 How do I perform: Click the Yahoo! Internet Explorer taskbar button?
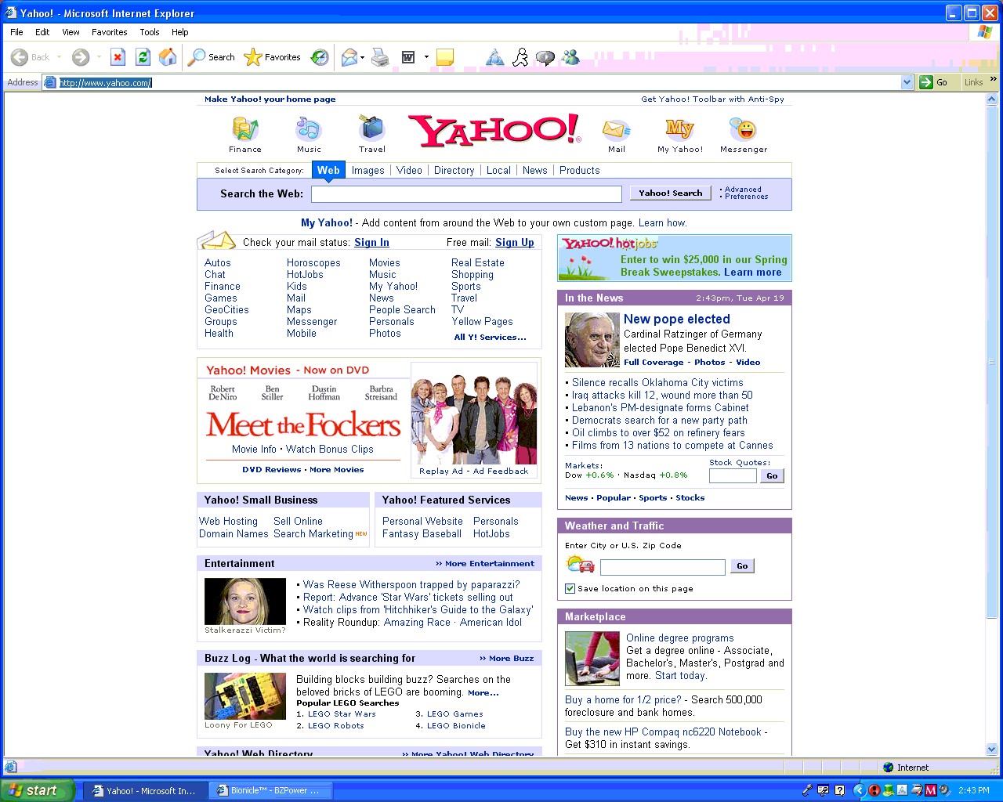146,790
